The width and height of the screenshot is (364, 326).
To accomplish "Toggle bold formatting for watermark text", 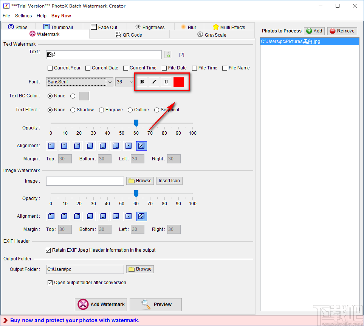I will point(142,82).
